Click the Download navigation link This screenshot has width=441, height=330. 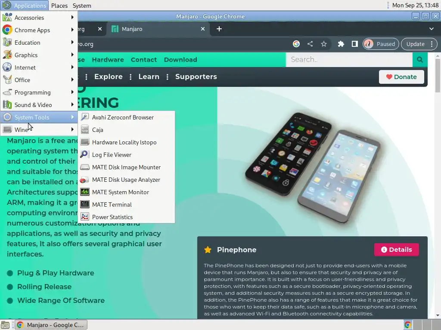tap(180, 59)
